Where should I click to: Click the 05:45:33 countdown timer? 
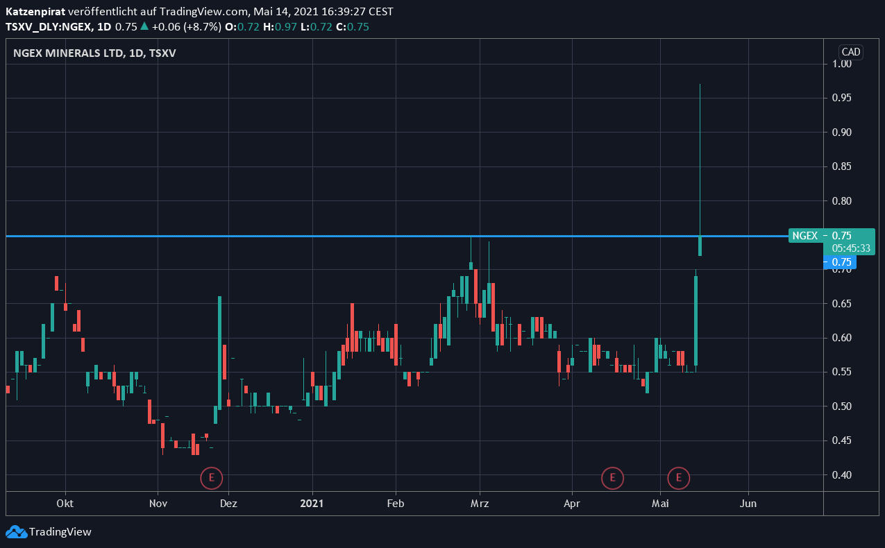click(x=852, y=248)
